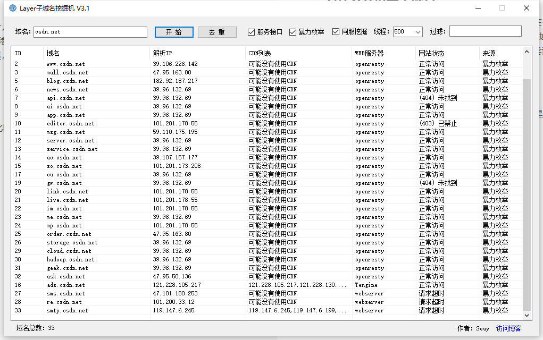
Task: Open the 线程 thread count dropdown
Action: click(x=417, y=32)
